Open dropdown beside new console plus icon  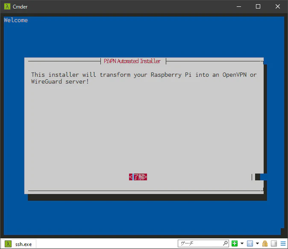(x=242, y=243)
